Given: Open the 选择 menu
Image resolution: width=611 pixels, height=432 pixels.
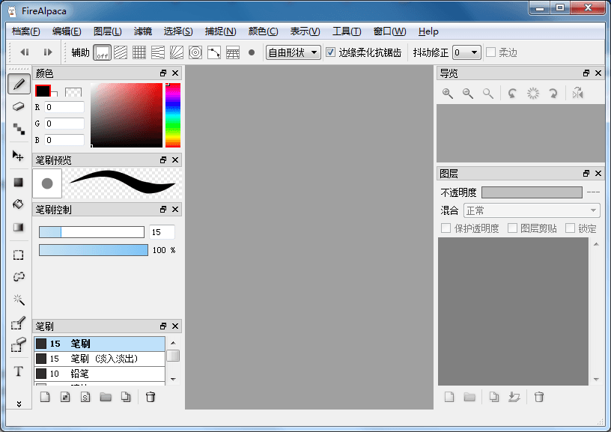Looking at the screenshot, I should pos(178,31).
